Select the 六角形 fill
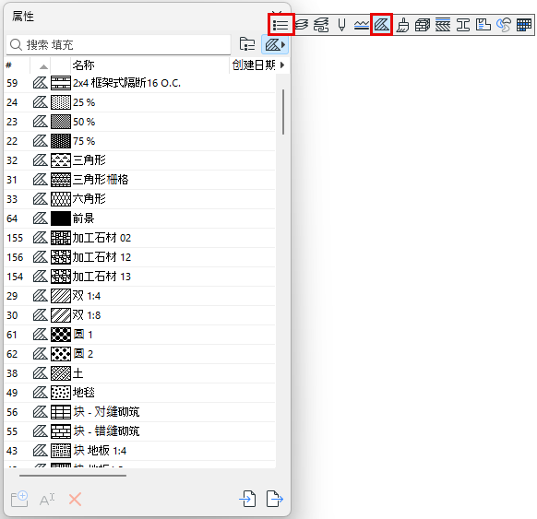 [x=139, y=199]
